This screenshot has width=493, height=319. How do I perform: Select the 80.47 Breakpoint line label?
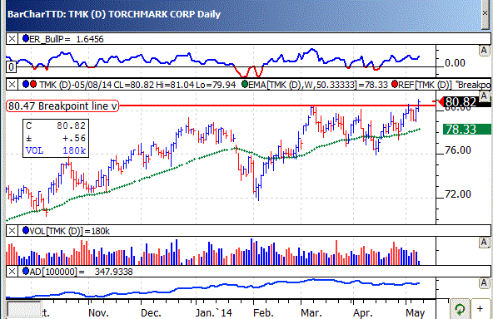62,106
